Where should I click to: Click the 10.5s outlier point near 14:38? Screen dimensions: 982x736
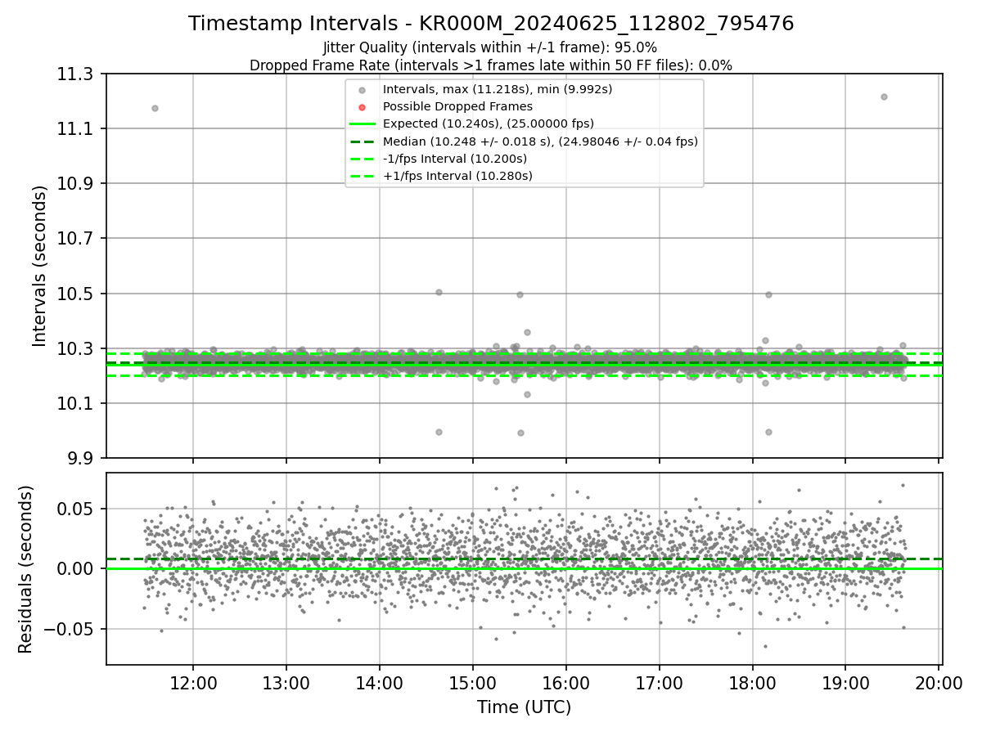[439, 292]
